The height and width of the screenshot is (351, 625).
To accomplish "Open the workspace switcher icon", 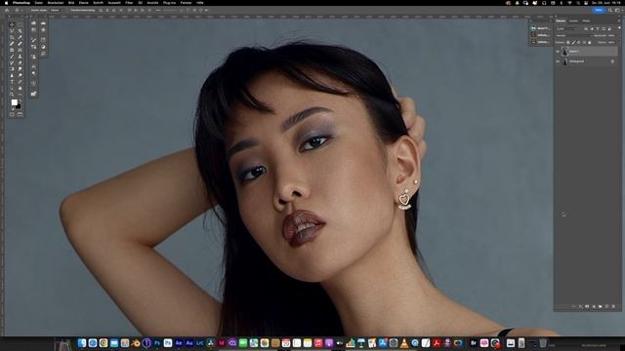I will (x=617, y=10).
